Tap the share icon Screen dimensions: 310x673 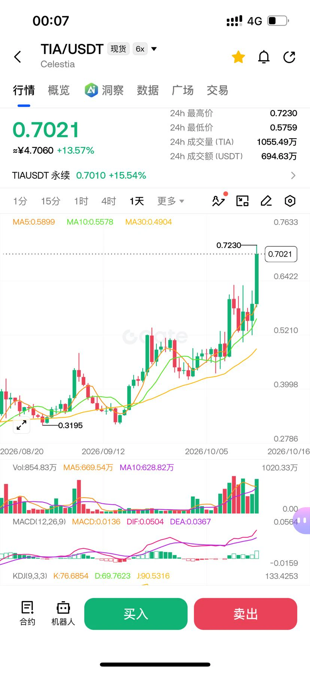pos(289,57)
